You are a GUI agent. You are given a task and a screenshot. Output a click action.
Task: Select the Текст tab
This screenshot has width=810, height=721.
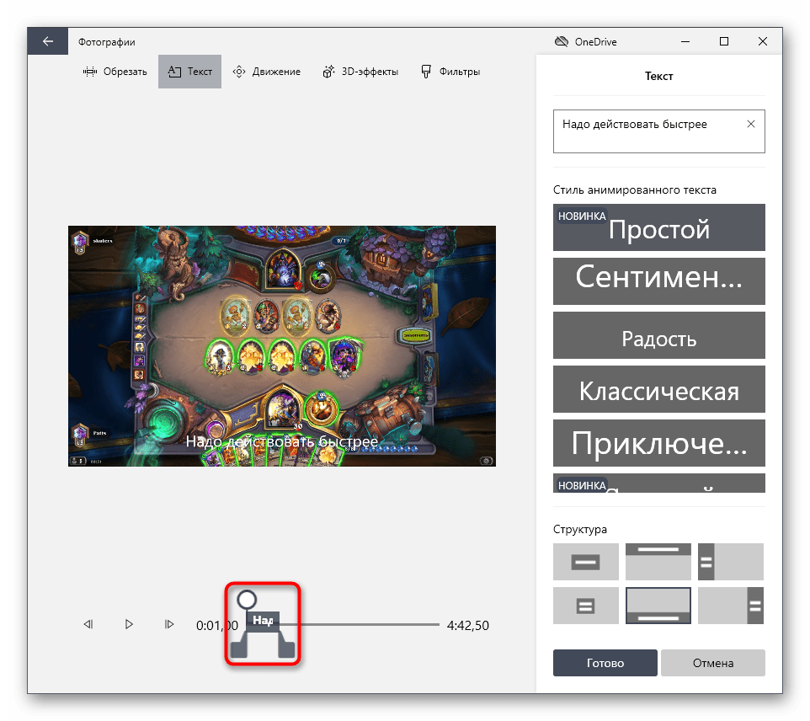point(189,72)
